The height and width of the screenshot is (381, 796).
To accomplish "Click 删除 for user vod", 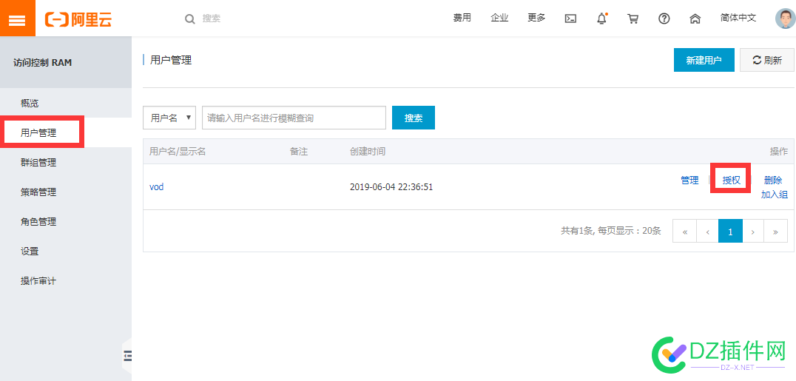I will [773, 181].
